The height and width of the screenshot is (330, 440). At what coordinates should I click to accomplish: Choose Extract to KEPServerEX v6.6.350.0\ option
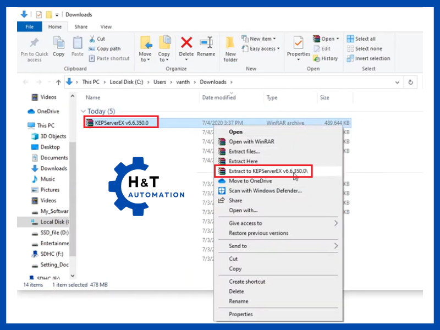coord(269,171)
